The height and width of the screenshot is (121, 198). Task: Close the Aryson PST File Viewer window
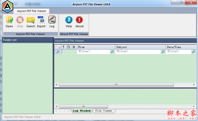coord(191,2)
